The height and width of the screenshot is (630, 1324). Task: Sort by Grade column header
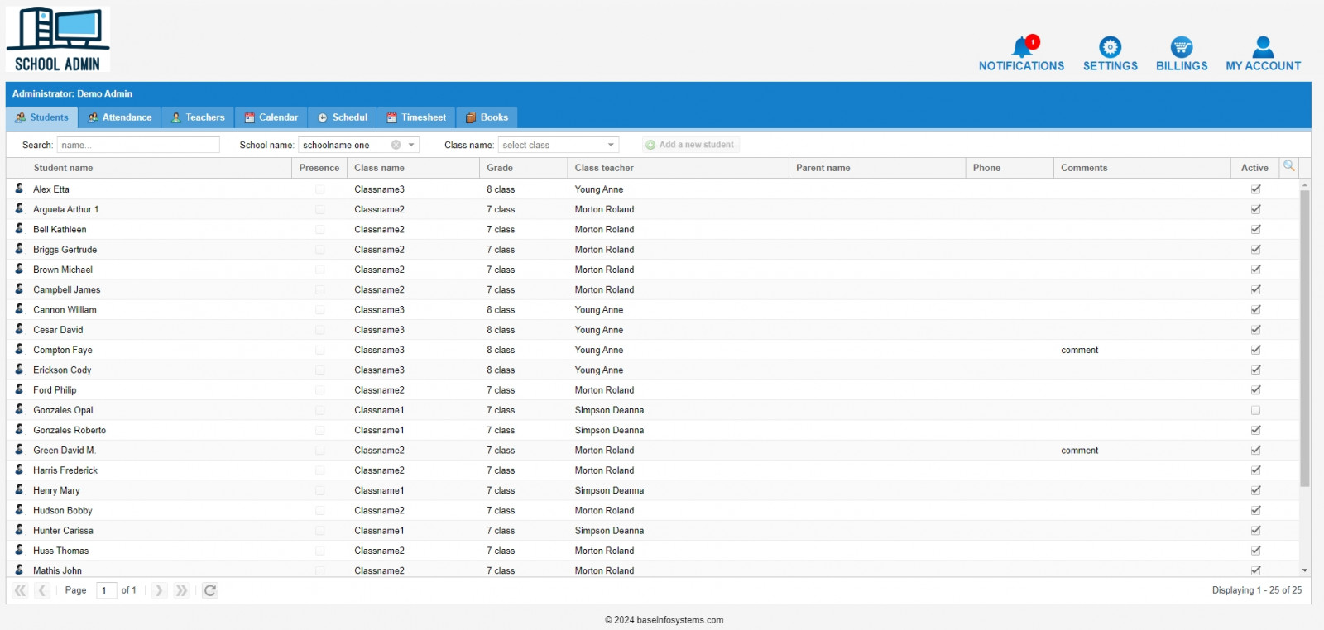[x=523, y=168]
